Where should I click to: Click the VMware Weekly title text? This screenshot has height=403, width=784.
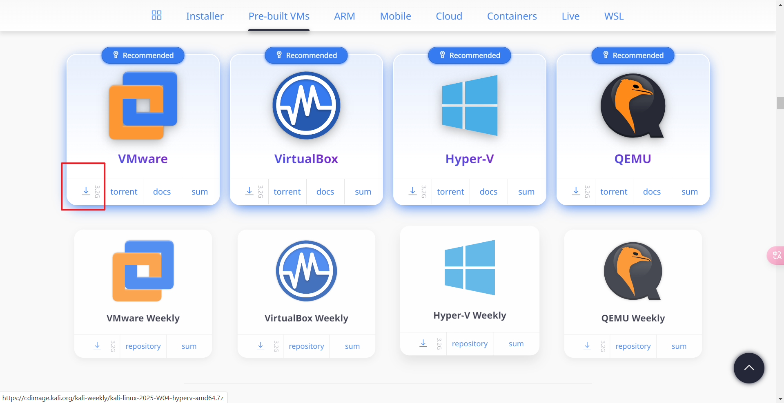(143, 318)
